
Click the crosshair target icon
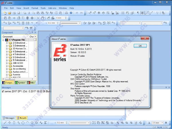coord(32,18)
